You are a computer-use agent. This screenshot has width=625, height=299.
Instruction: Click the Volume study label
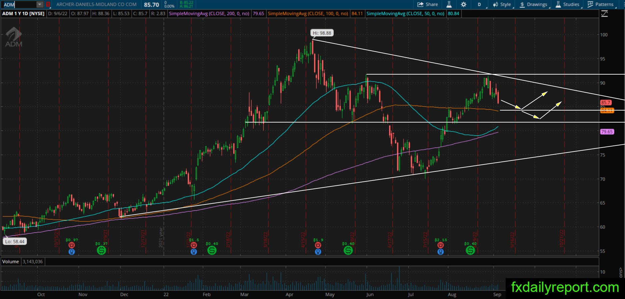coord(11,262)
